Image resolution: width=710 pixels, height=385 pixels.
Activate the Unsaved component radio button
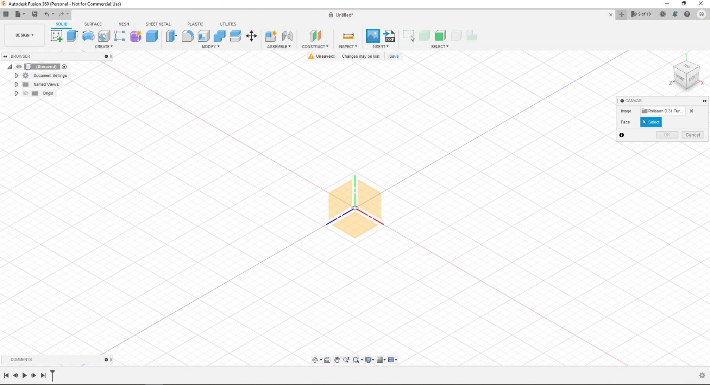pos(64,67)
